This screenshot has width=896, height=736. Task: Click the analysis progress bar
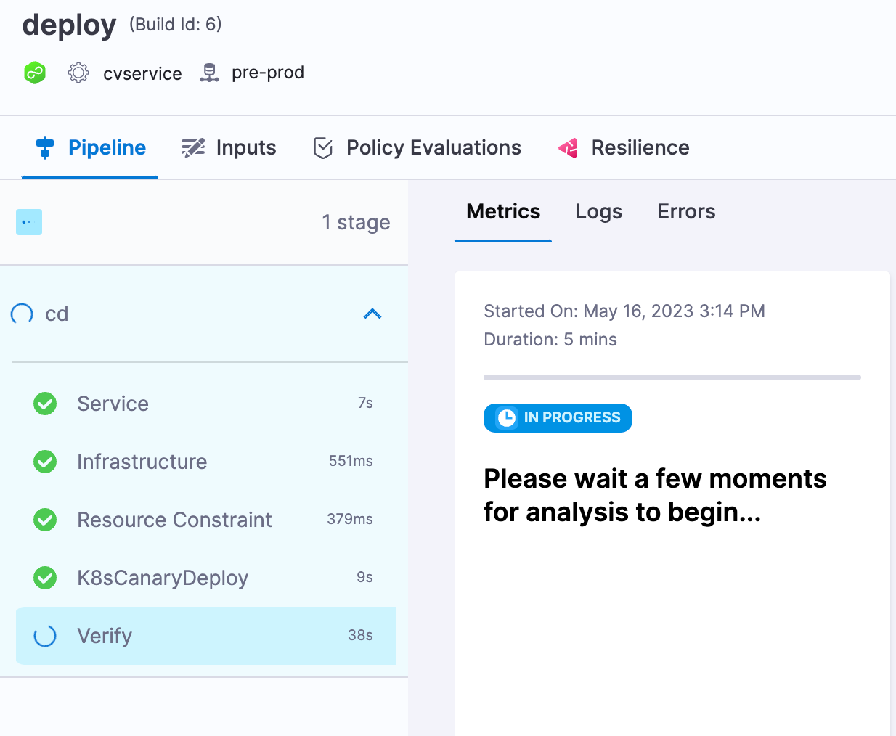coord(672,377)
